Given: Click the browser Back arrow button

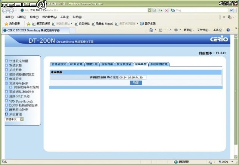Looking at the screenshot, I should 5,10.
